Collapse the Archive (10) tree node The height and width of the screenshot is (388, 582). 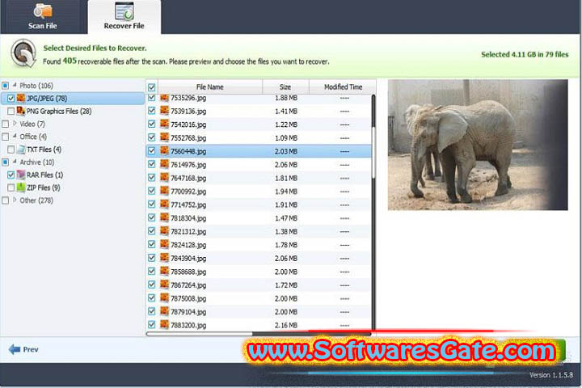pos(15,162)
